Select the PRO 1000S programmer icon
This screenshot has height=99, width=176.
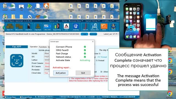[48, 27]
